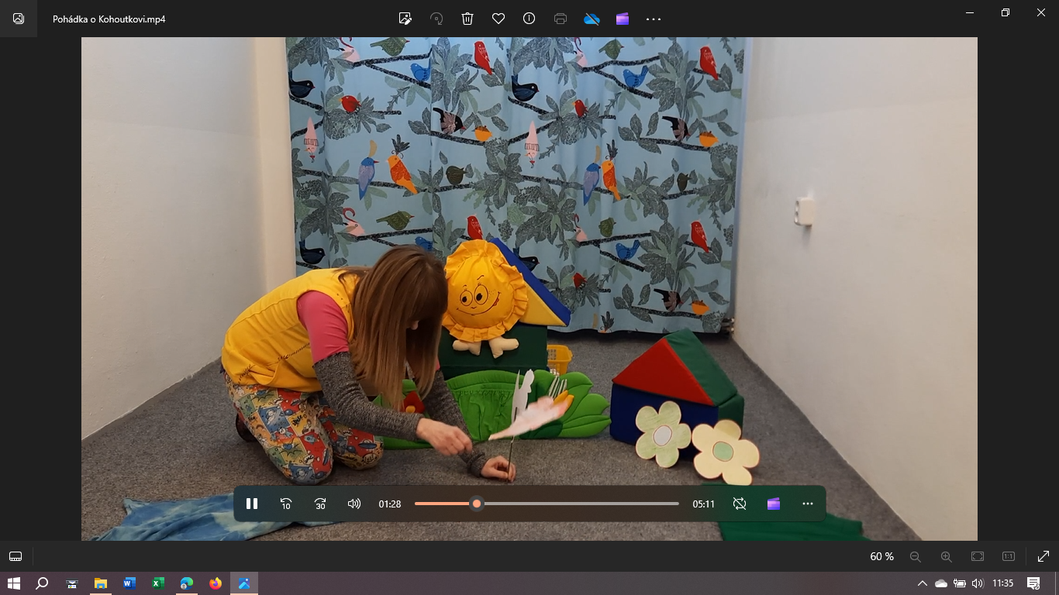Click the tray speaker volume icon

[978, 583]
